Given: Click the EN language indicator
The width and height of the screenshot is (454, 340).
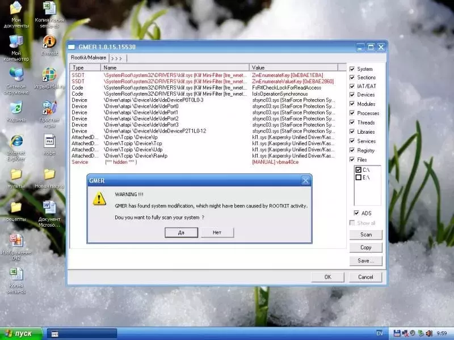Looking at the screenshot, I should pyautogui.click(x=379, y=333).
